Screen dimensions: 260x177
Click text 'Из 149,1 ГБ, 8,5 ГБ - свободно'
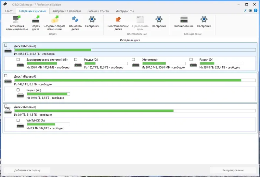pos(33,84)
